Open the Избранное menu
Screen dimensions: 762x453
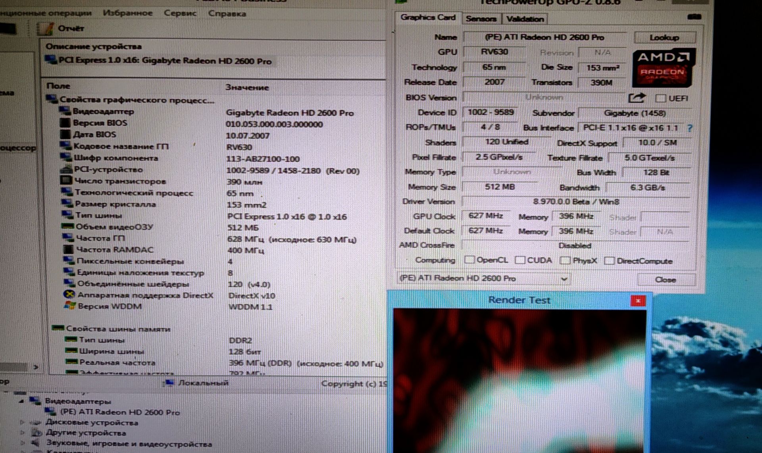coord(127,13)
